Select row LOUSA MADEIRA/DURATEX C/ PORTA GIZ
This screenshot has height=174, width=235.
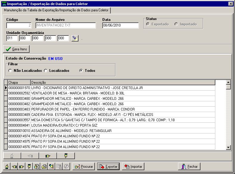(112, 125)
